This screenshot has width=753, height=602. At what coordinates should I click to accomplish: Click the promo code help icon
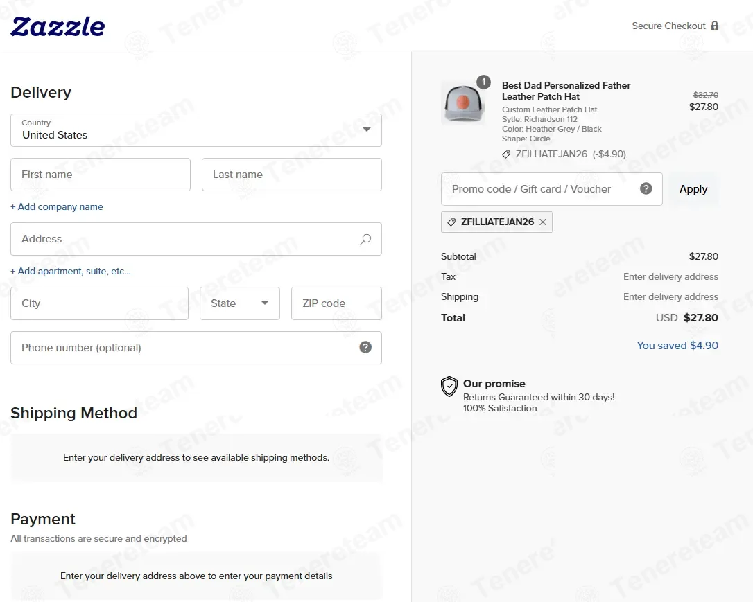pos(646,188)
